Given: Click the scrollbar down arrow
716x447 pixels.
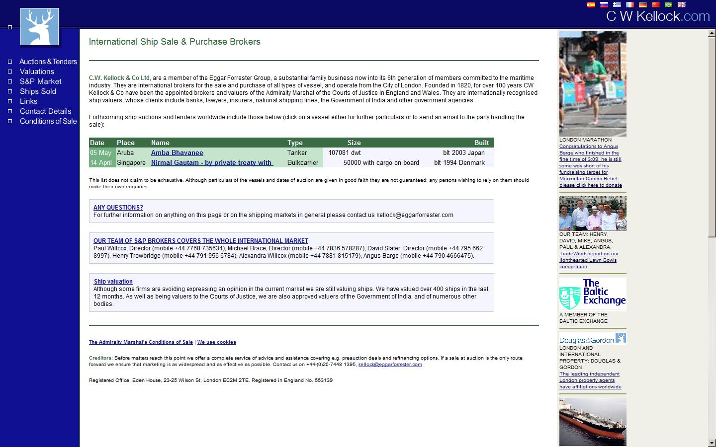Looking at the screenshot, I should [x=712, y=443].
